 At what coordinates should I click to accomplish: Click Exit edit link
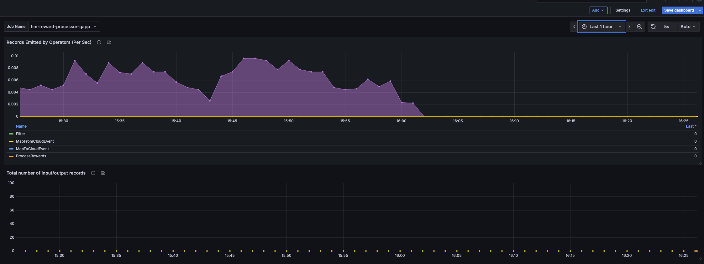[x=648, y=10]
